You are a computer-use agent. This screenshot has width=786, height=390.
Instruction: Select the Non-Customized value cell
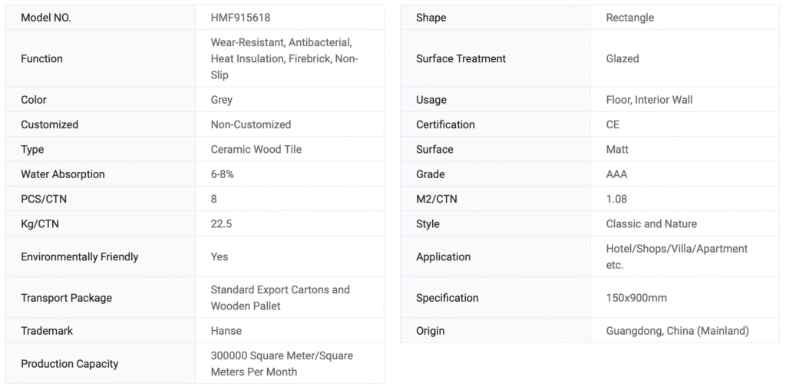coord(251,124)
